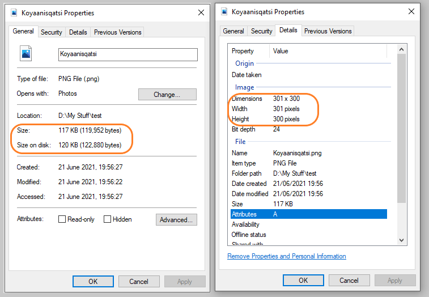
Task: Open Previous Versions tab in right dialog
Action: click(x=328, y=31)
